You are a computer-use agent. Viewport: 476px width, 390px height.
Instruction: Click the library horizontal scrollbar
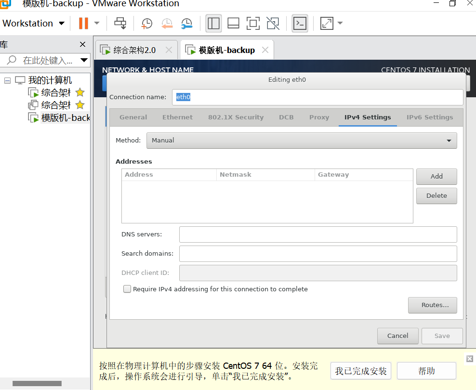37,383
